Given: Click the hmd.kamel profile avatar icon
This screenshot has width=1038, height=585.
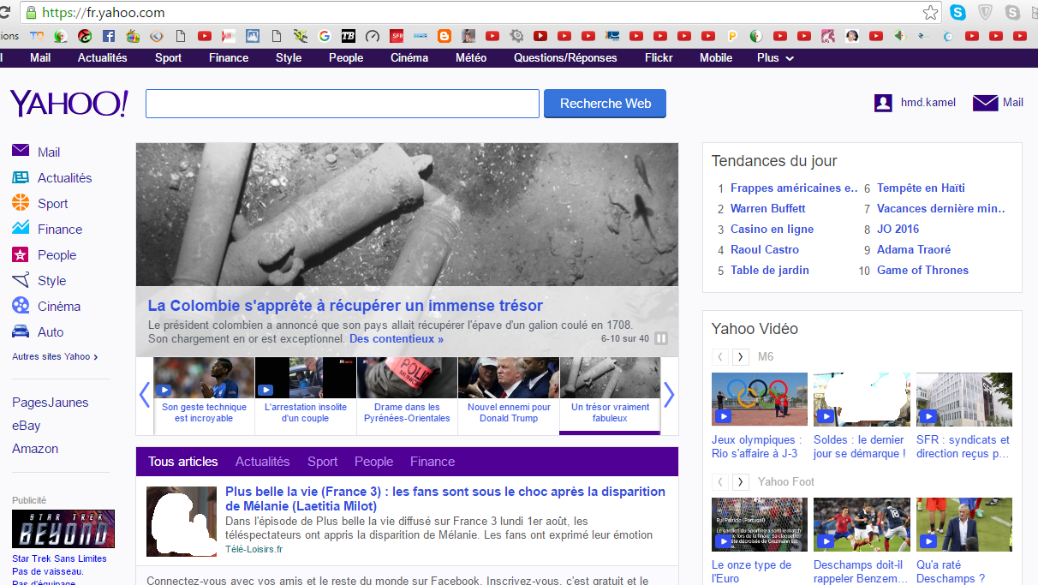Looking at the screenshot, I should click(x=883, y=103).
